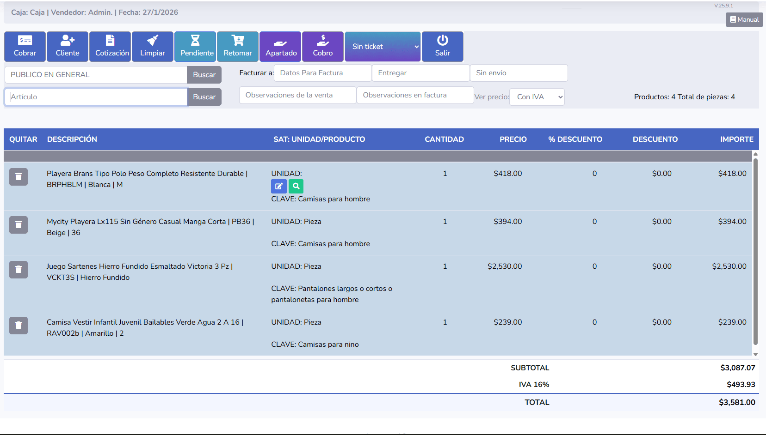
Task: Open the Manual help link
Action: click(744, 19)
